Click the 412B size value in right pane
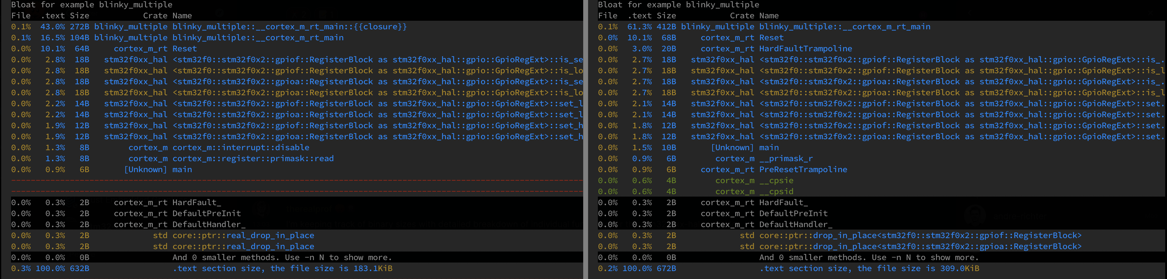 (666, 27)
